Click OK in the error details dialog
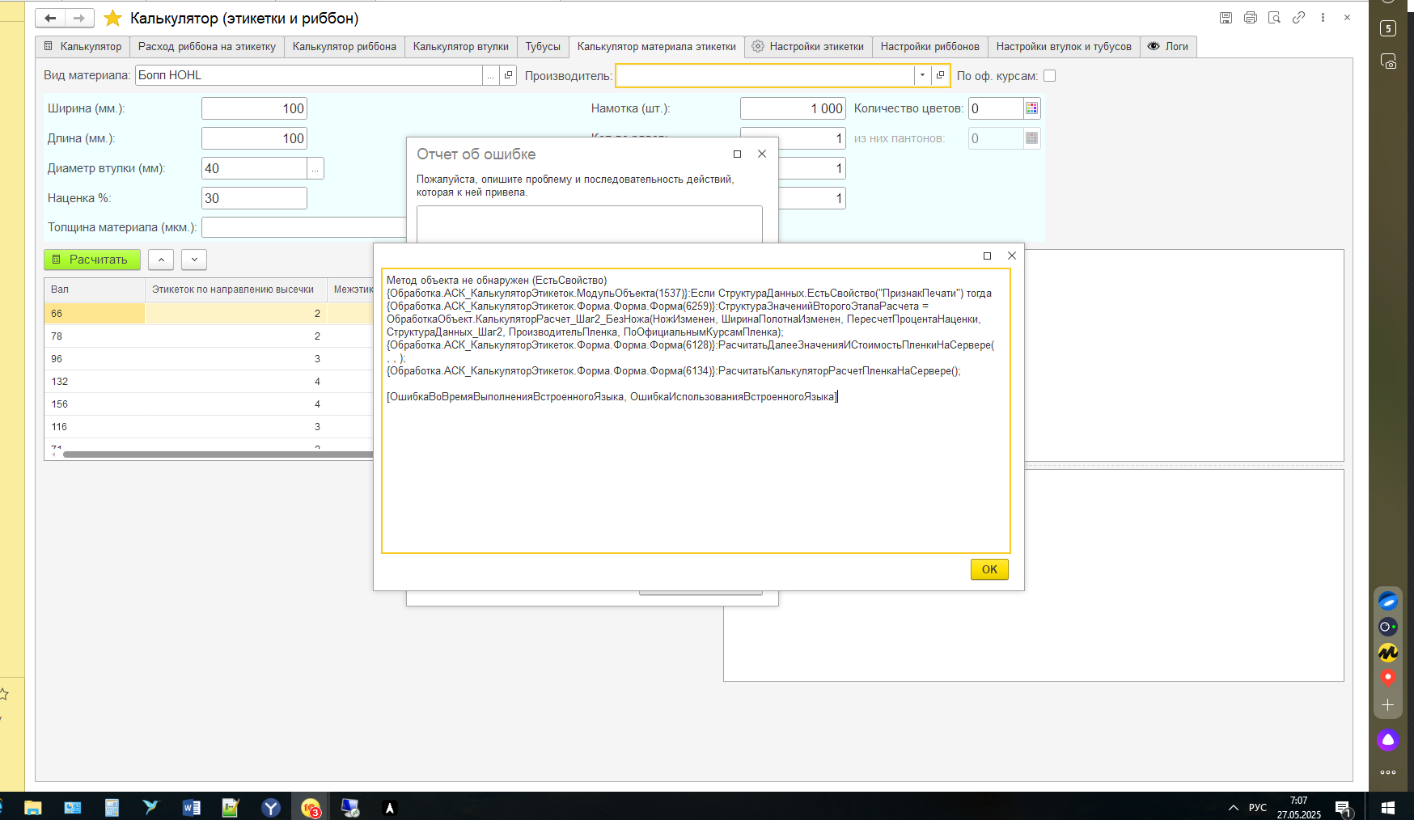 (989, 569)
